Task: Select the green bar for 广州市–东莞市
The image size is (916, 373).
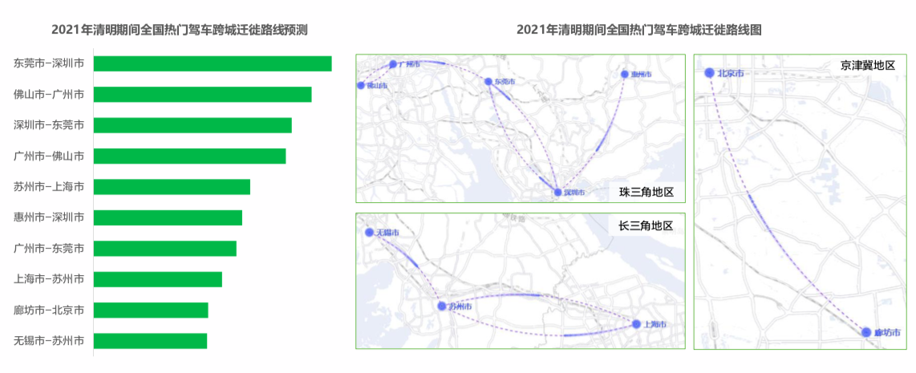Action: 164,248
